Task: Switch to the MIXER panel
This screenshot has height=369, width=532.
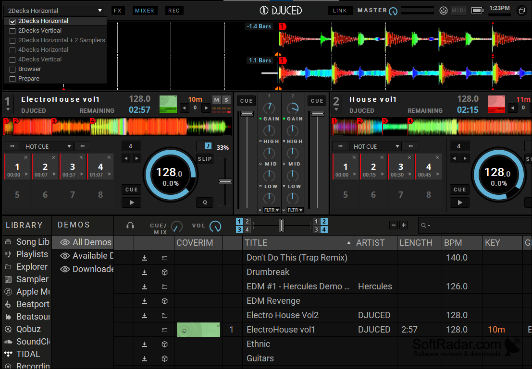Action: (145, 11)
